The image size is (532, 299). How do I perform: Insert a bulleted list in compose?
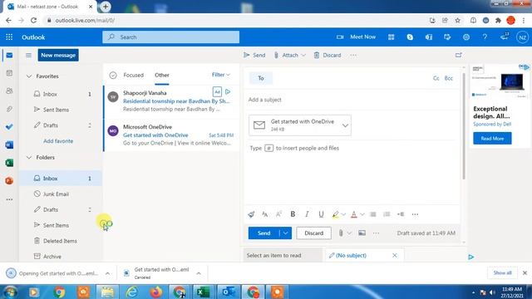[373, 214]
